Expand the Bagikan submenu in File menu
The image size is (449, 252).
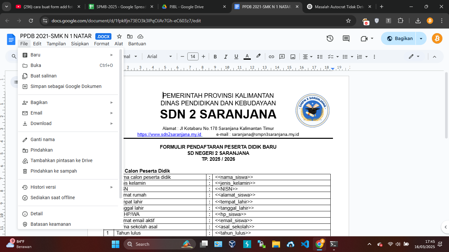[x=68, y=102]
